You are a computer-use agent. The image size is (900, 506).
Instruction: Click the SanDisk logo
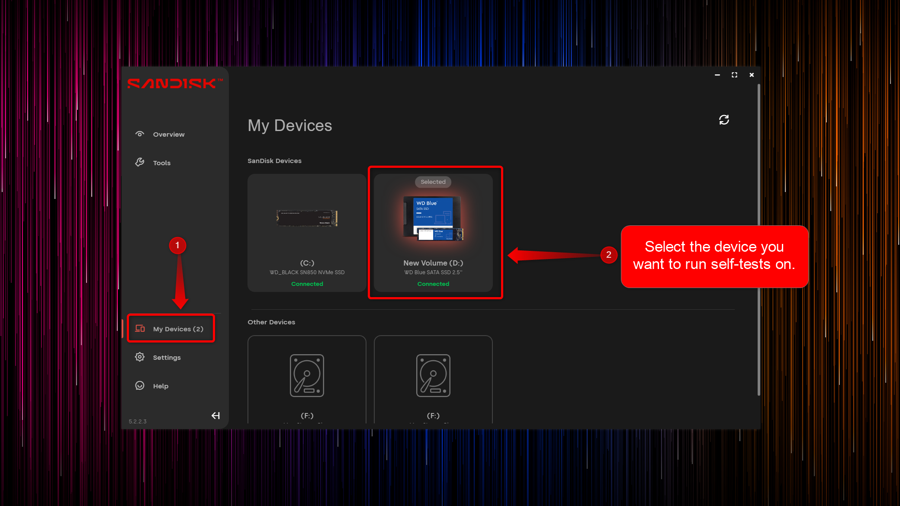175,83
